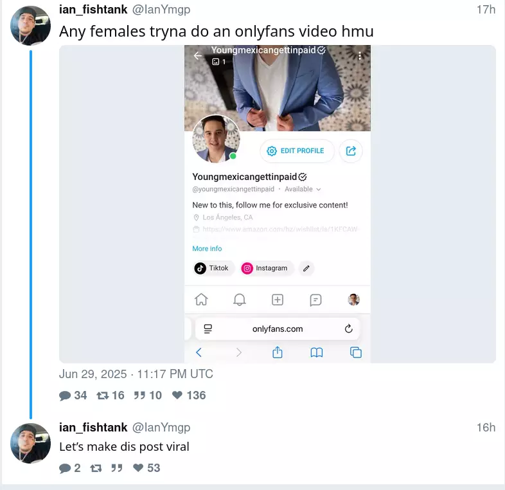Open the @IanYmgp handle on top post
The image size is (505, 490).
click(x=161, y=10)
